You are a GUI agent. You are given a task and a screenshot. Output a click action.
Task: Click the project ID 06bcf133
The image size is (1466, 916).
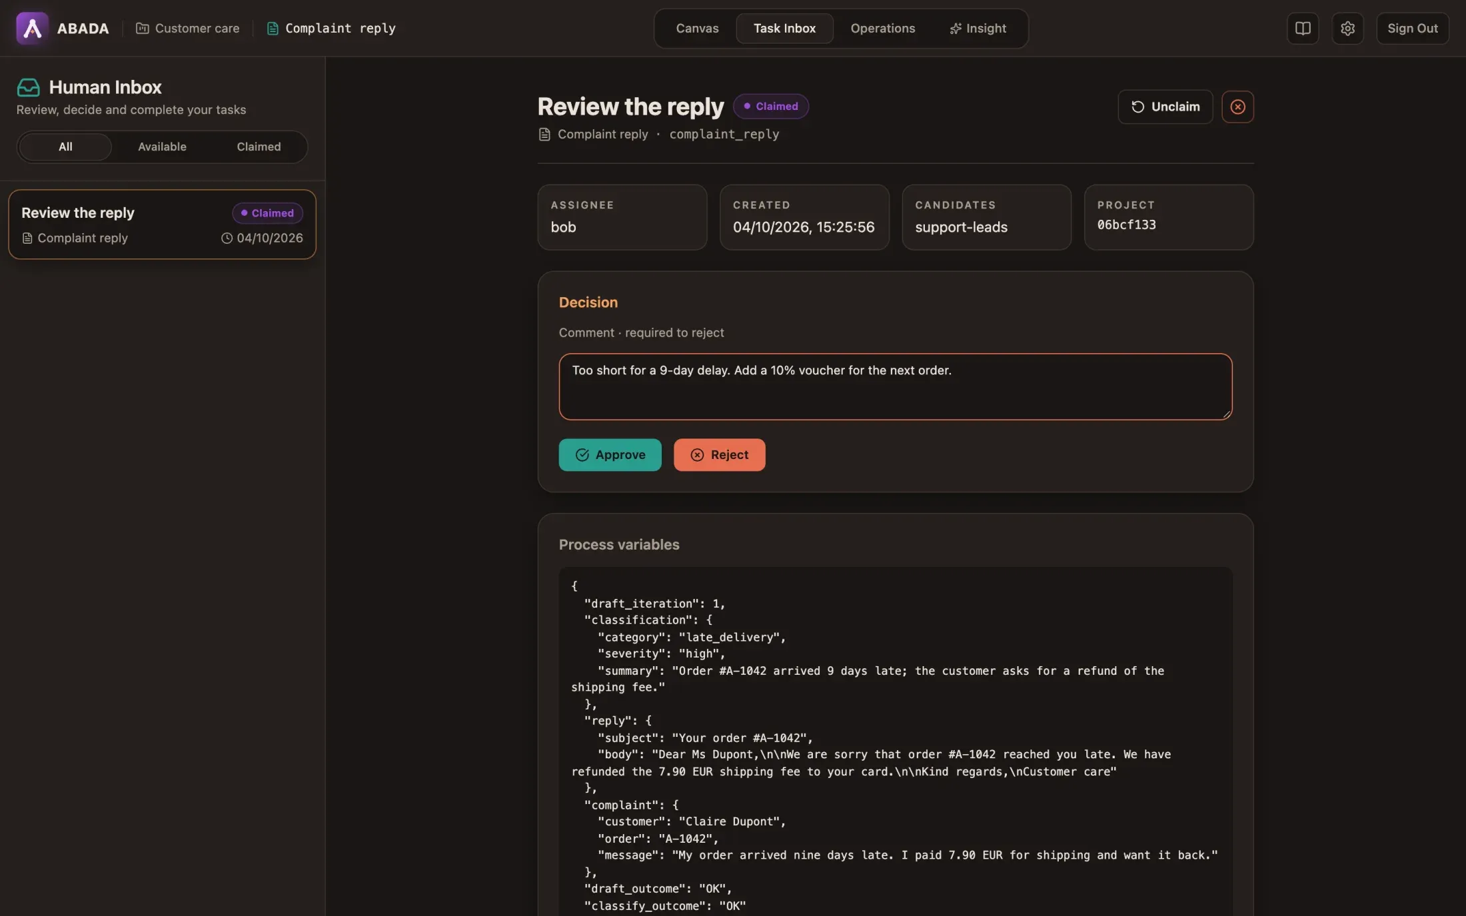click(1126, 225)
